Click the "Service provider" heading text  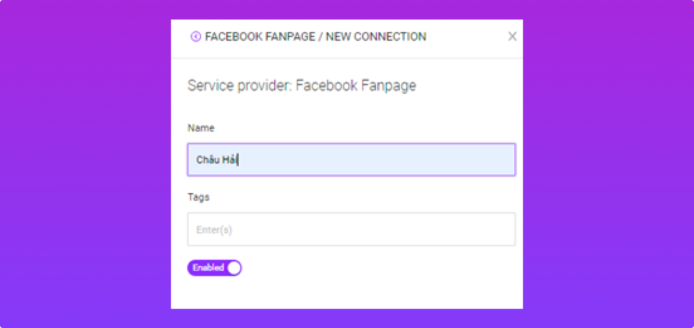pyautogui.click(x=239, y=86)
